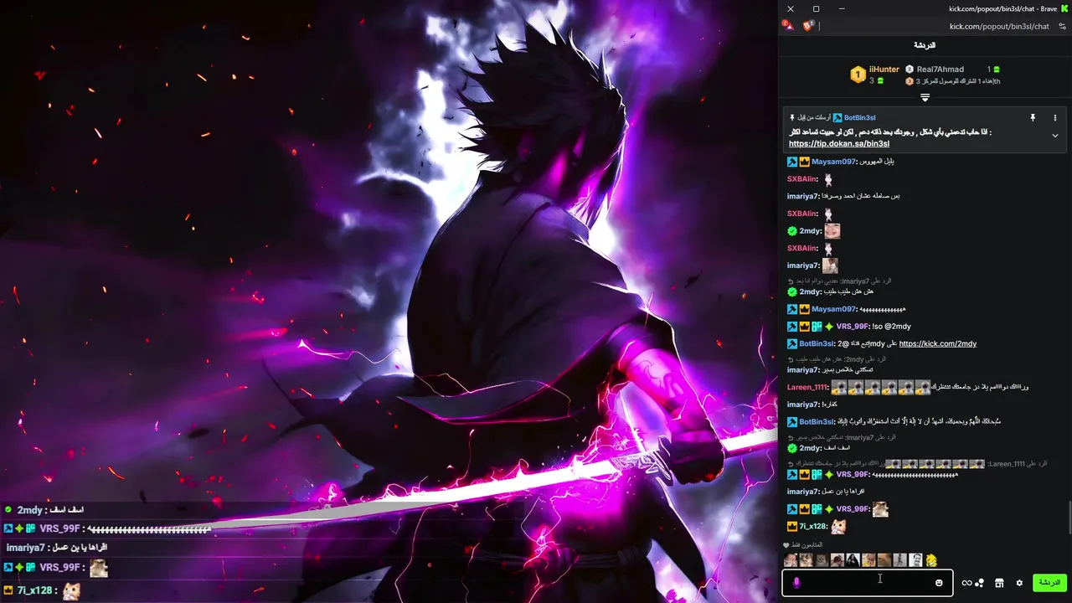
Task: Open site settings icon beside the URL
Action: pyautogui.click(x=1062, y=26)
